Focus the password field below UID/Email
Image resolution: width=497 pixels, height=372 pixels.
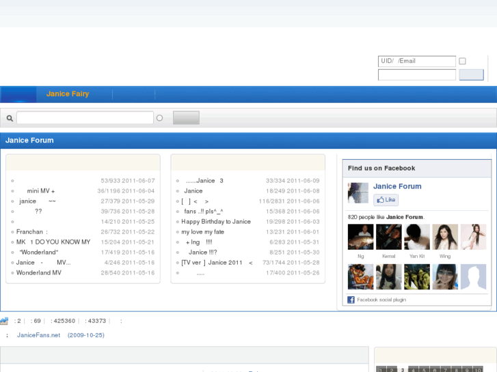(x=417, y=74)
